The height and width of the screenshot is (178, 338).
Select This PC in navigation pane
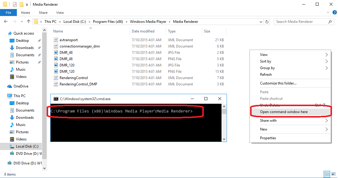pos(19,96)
